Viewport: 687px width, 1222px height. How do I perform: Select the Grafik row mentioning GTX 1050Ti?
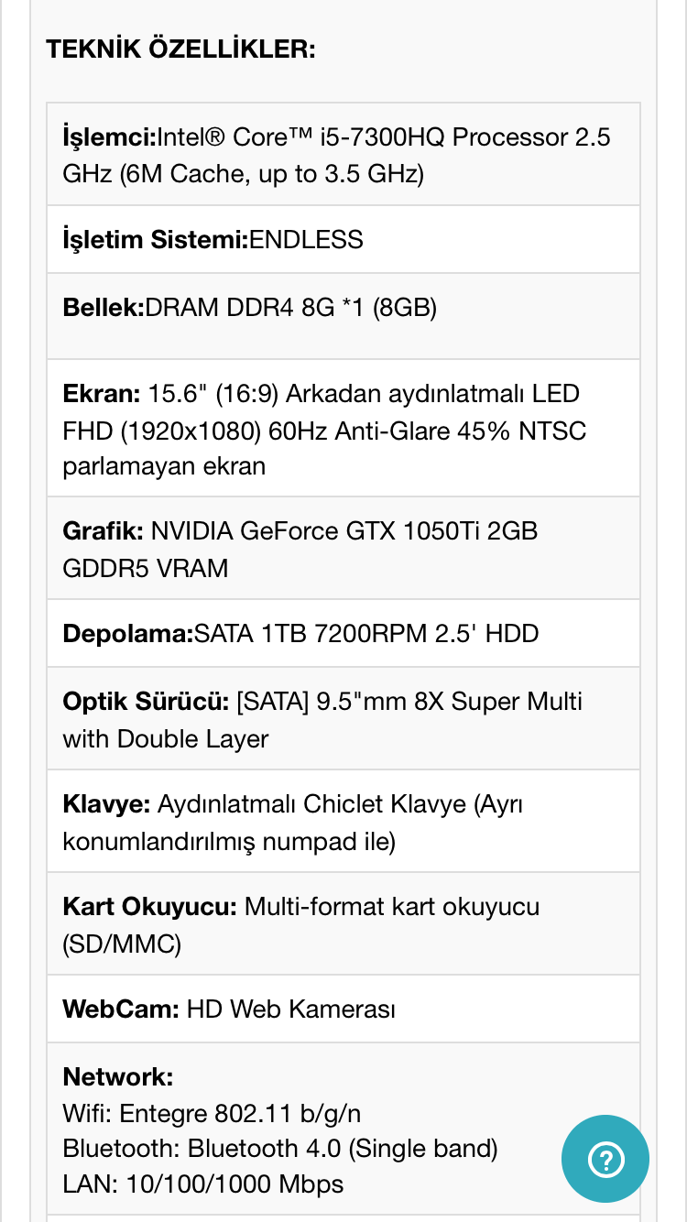(343, 548)
